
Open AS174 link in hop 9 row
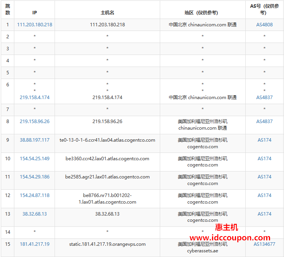[x=264, y=140]
